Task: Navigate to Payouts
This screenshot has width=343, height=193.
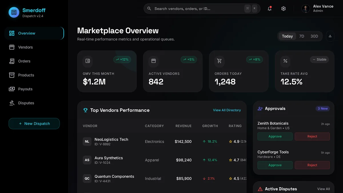Action: tap(34, 89)
